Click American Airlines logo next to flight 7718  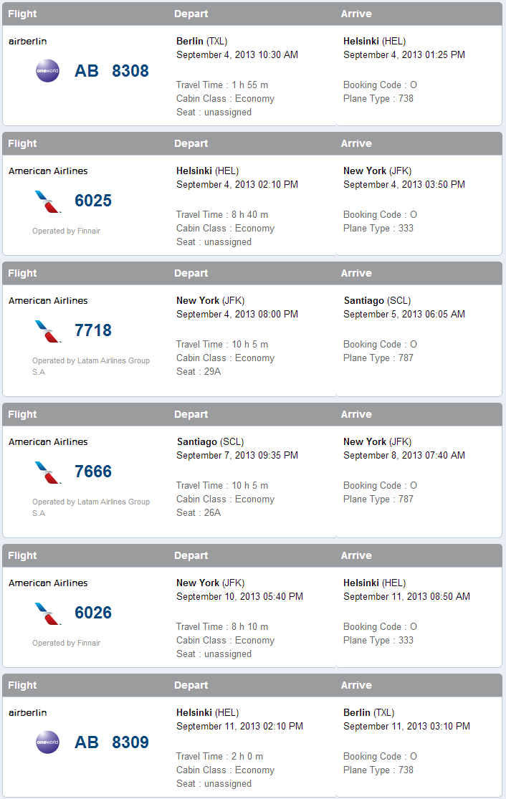pos(48,331)
